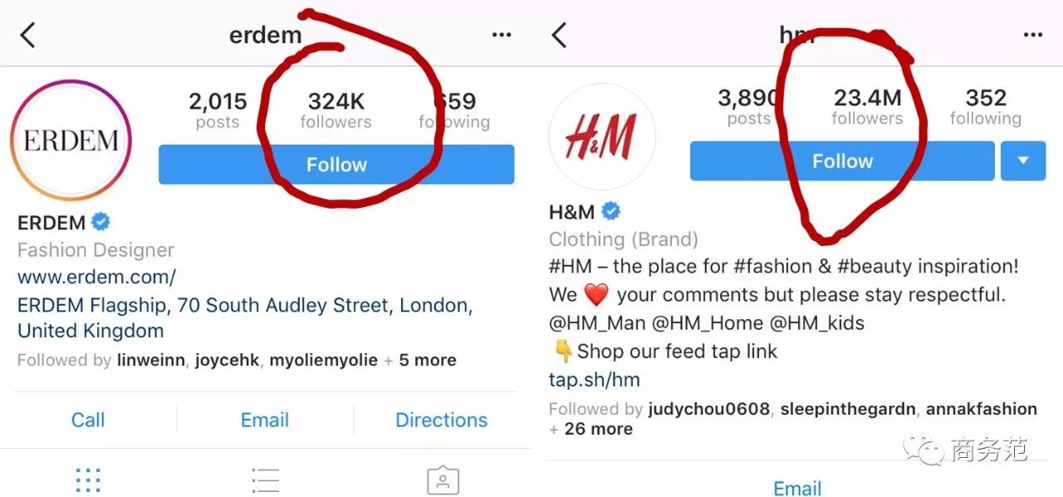View erdem's 324K followers list
Image resolution: width=1063 pixels, height=497 pixels.
[336, 111]
